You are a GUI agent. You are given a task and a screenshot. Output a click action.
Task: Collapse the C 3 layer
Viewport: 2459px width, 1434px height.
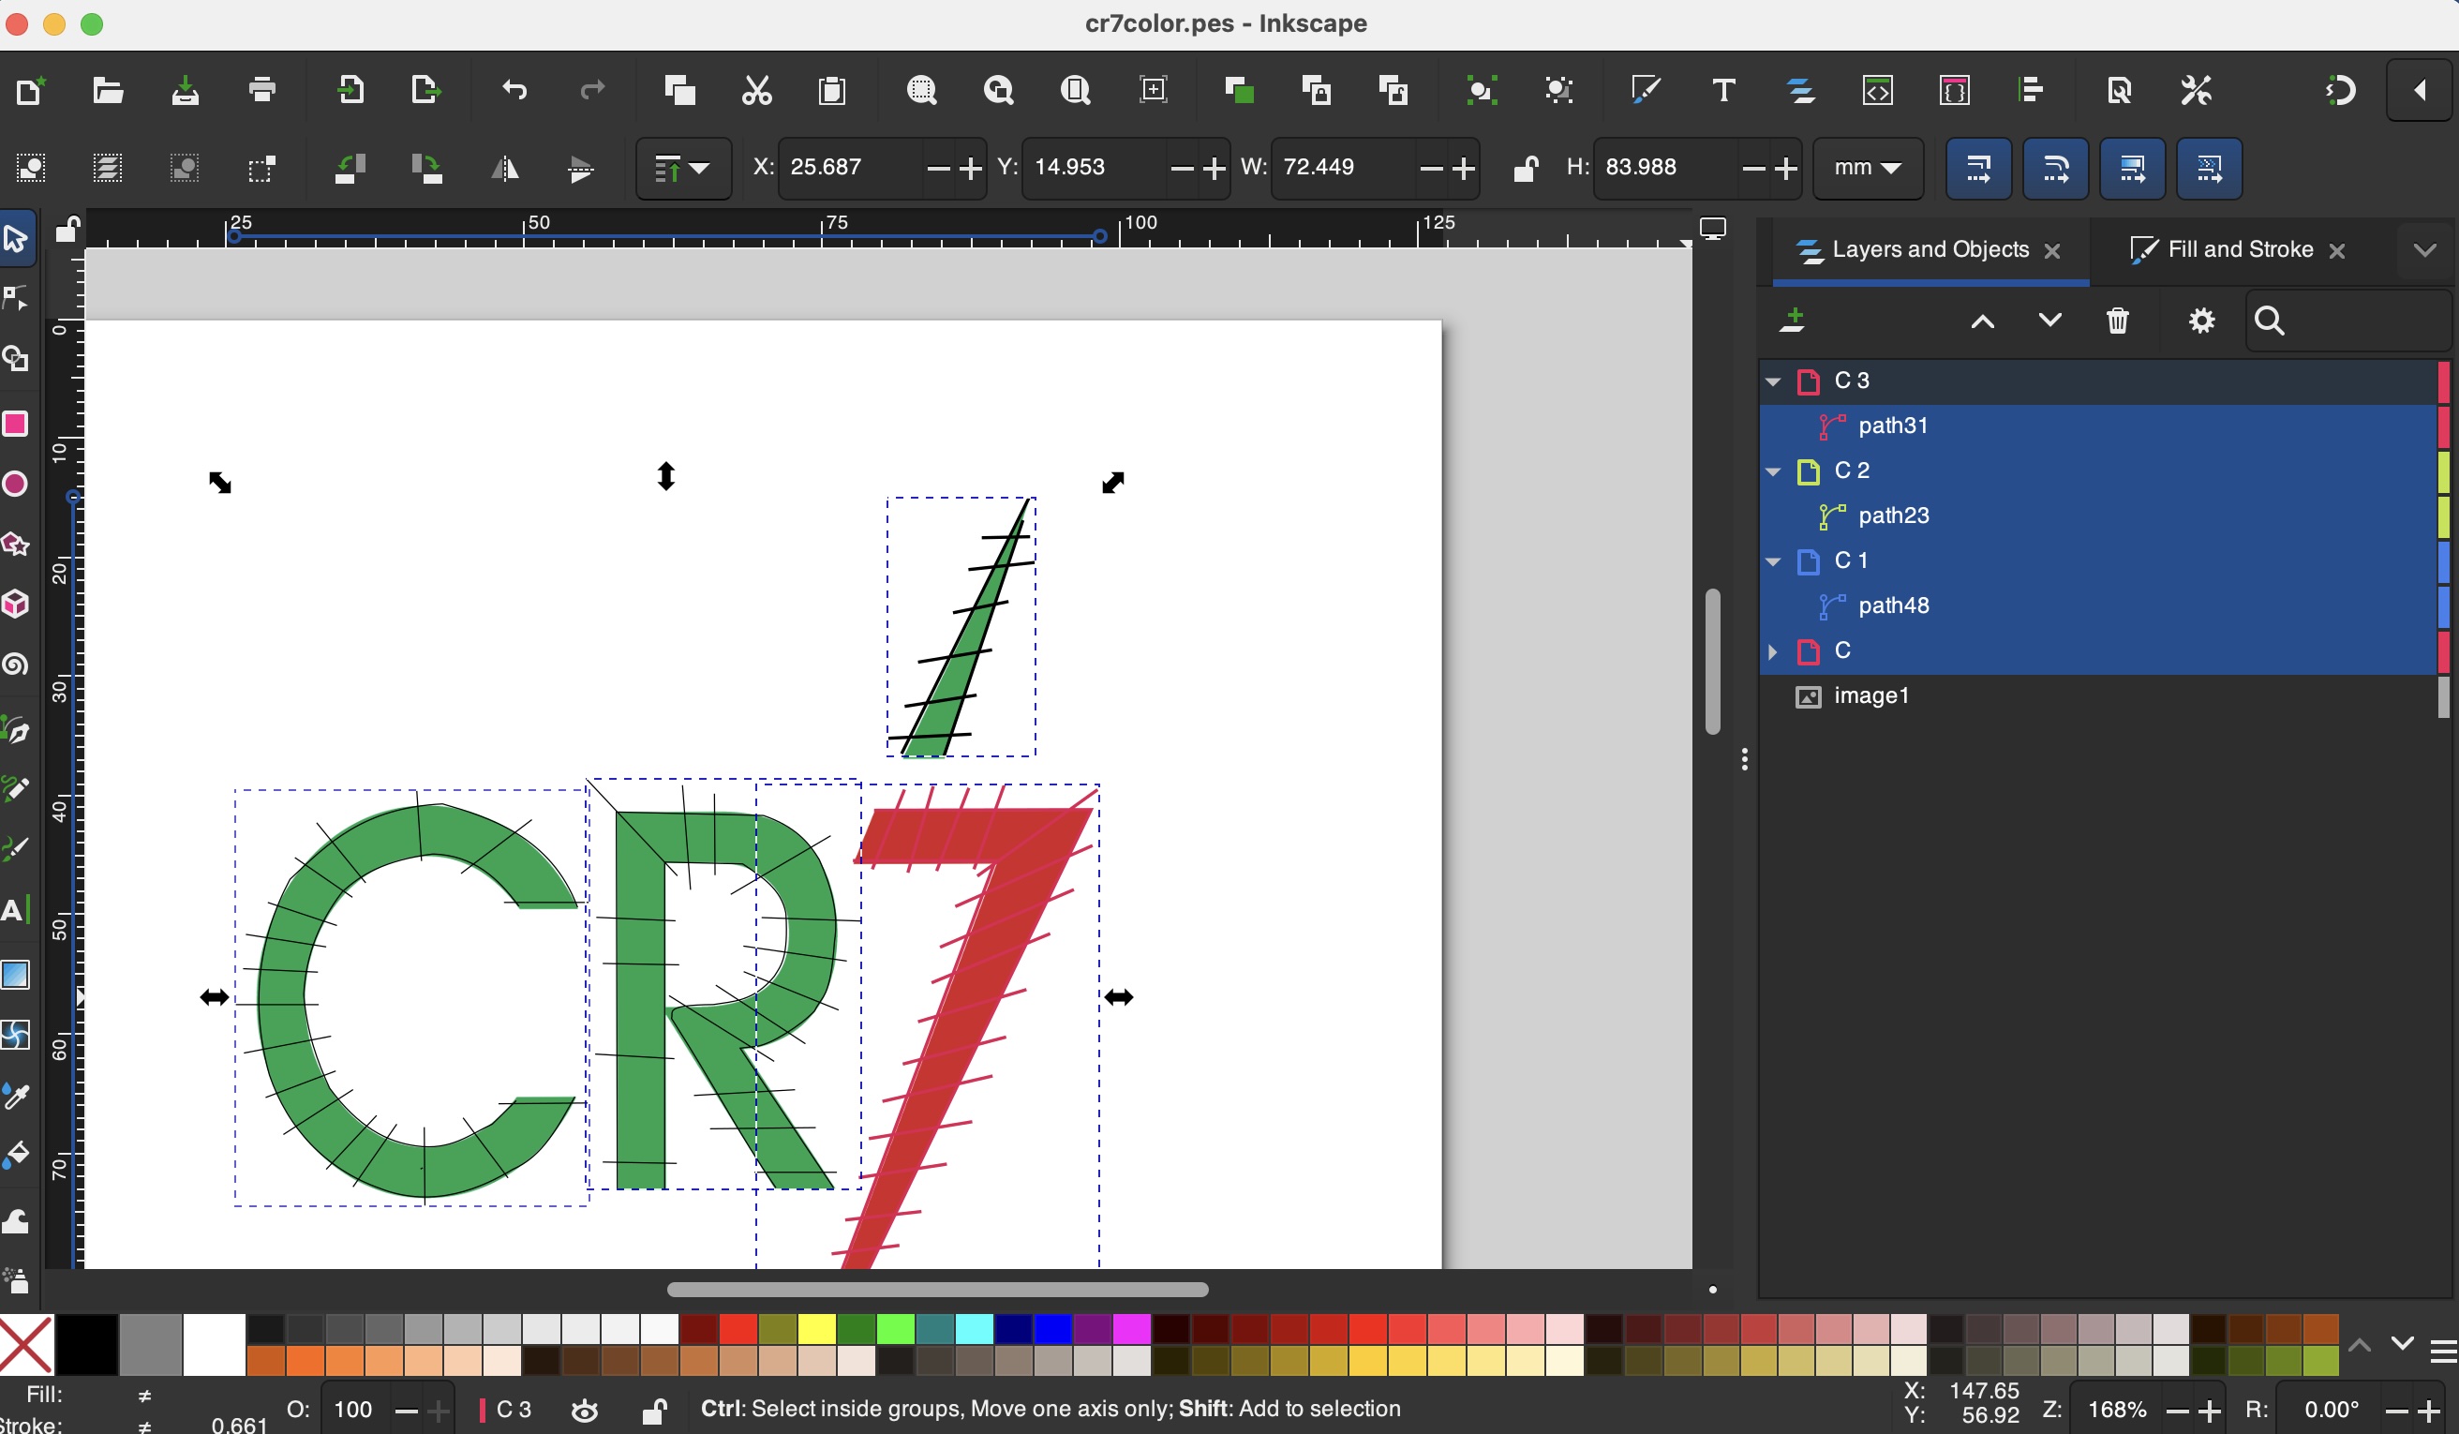tap(1773, 381)
